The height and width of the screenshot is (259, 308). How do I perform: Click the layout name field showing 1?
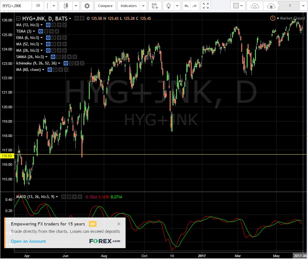coord(289,6)
